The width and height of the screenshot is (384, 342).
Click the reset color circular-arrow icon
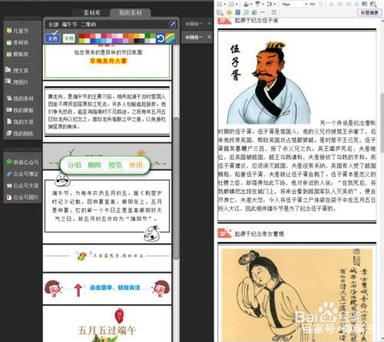161,38
